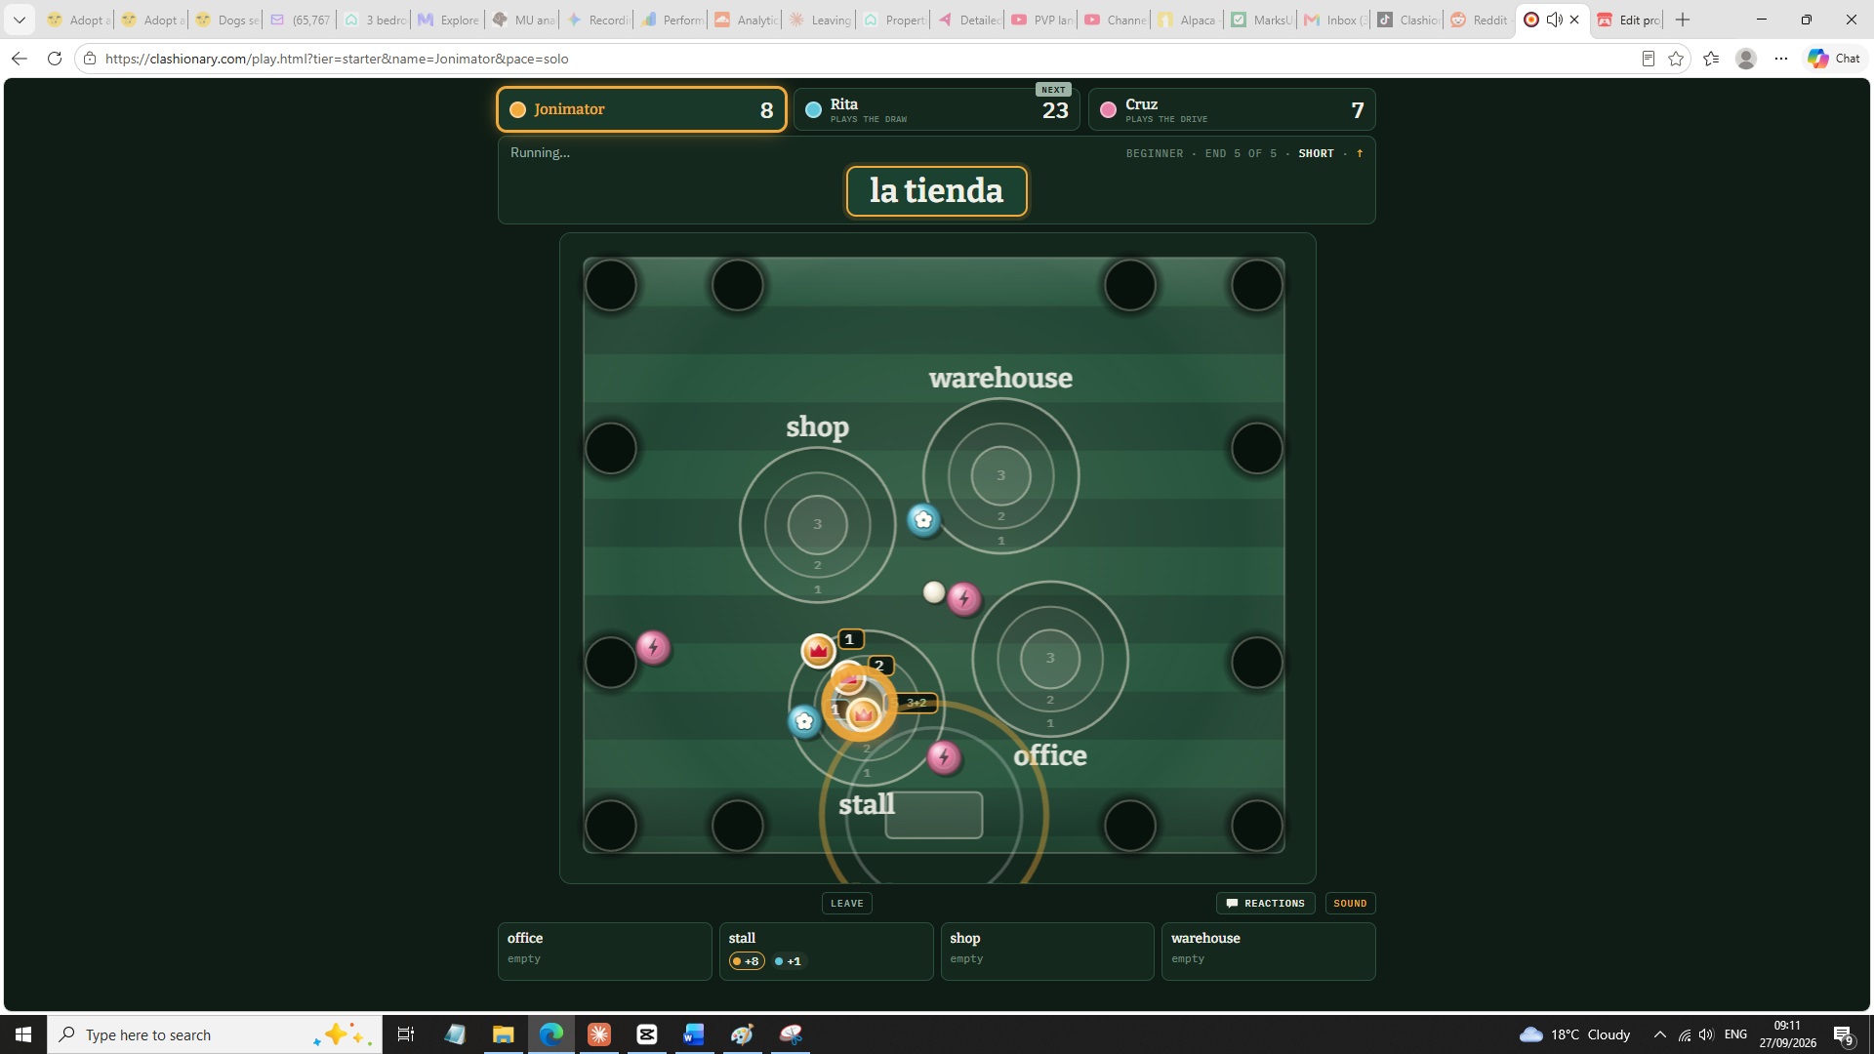Image resolution: width=1874 pixels, height=1054 pixels.
Task: Open browser settings and more menu
Action: [1780, 59]
